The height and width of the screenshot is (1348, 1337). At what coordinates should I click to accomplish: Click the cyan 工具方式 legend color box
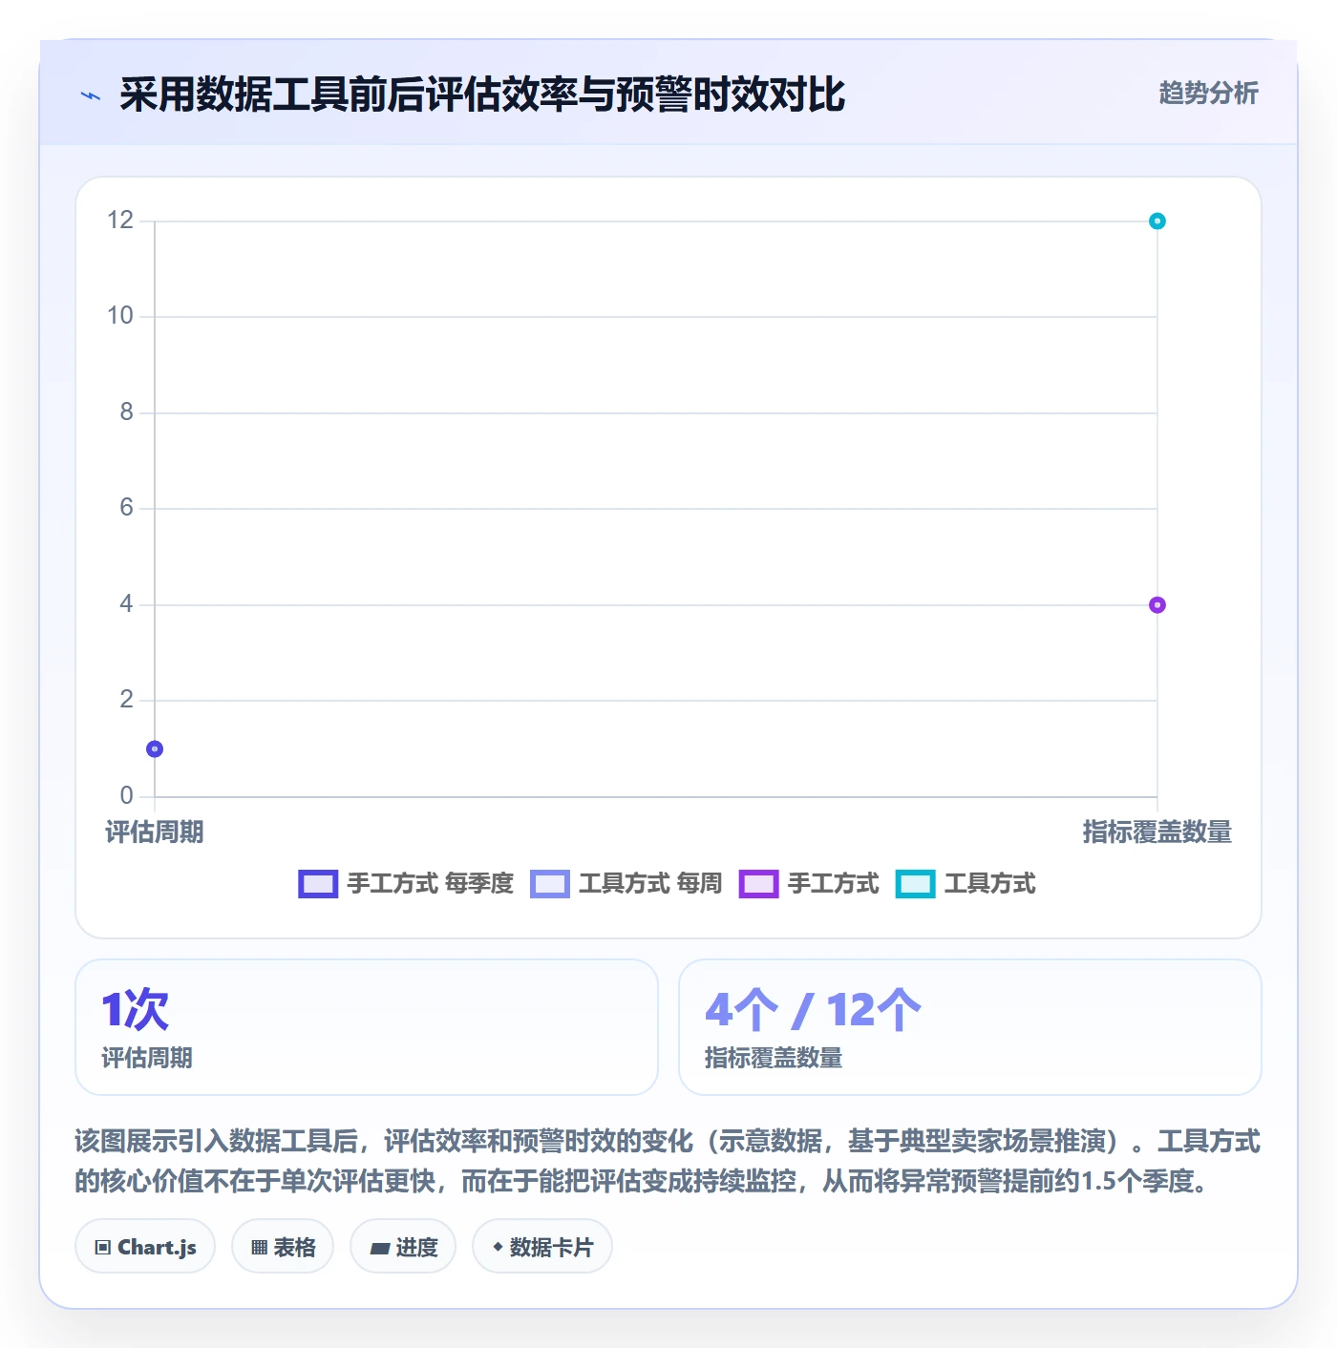(916, 884)
